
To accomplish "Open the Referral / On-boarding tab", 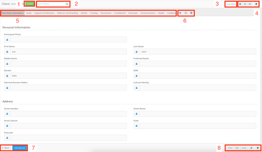I will pos(68,13).
